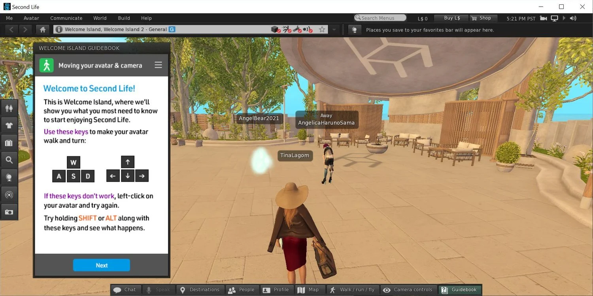The height and width of the screenshot is (296, 593).
Task: Maximize the Second Life window
Action: coord(561,7)
